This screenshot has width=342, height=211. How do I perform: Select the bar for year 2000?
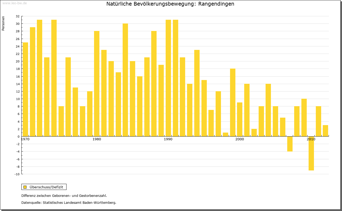(x=240, y=119)
